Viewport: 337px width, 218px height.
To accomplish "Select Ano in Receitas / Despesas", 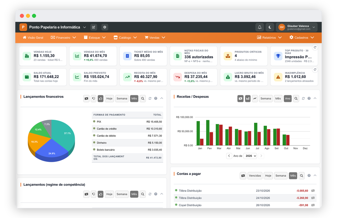I will pyautogui.click(x=287, y=99).
